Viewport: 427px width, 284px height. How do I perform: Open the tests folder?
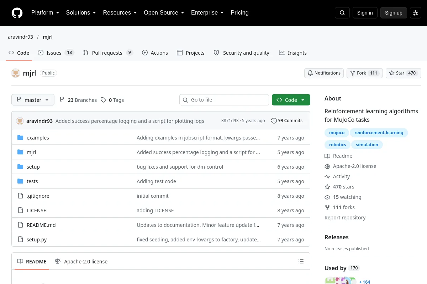32,181
